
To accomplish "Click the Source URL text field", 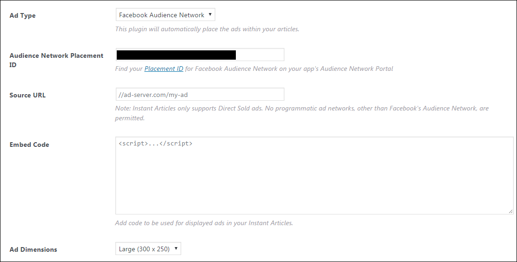I will coord(200,95).
